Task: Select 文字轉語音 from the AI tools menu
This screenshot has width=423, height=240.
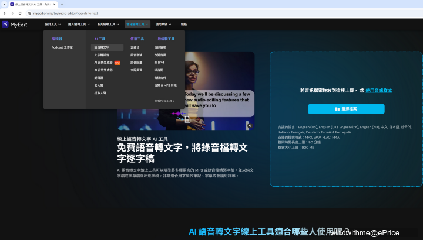Action: coord(102,54)
